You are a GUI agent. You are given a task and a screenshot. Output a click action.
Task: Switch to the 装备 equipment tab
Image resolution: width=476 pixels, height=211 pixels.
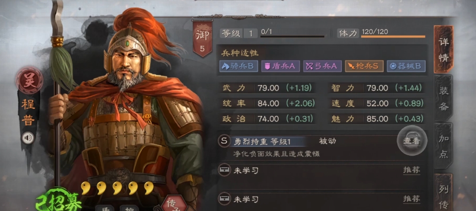point(444,98)
